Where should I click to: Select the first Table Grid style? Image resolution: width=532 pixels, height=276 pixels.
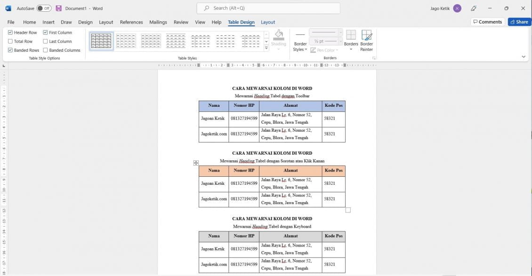101,41
